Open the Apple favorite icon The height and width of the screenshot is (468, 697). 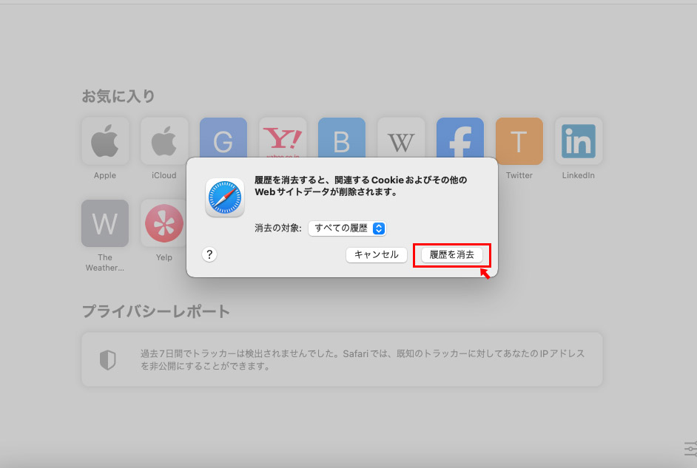click(105, 141)
